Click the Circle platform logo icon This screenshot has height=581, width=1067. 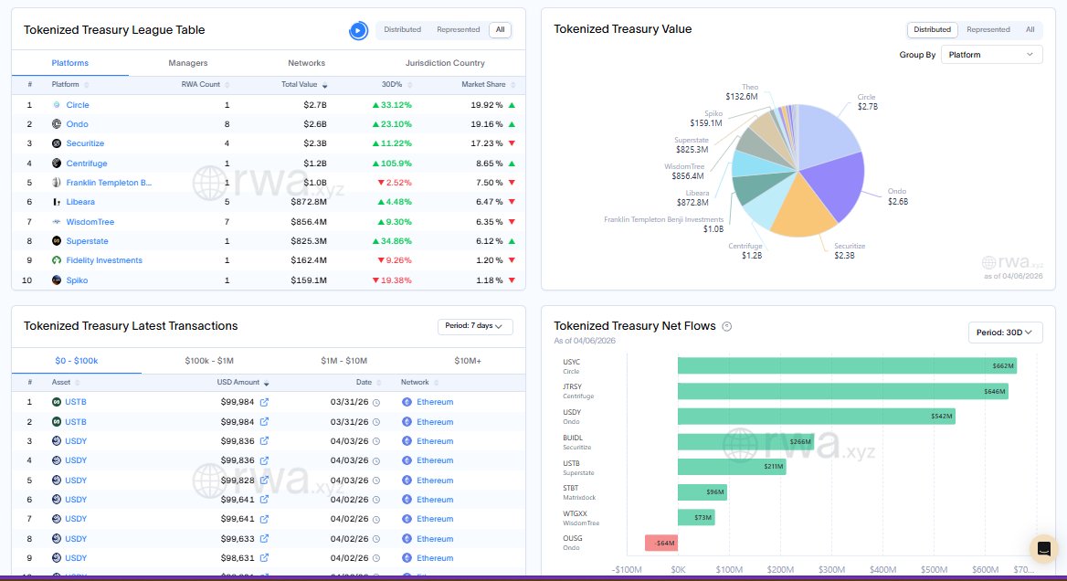tap(57, 105)
